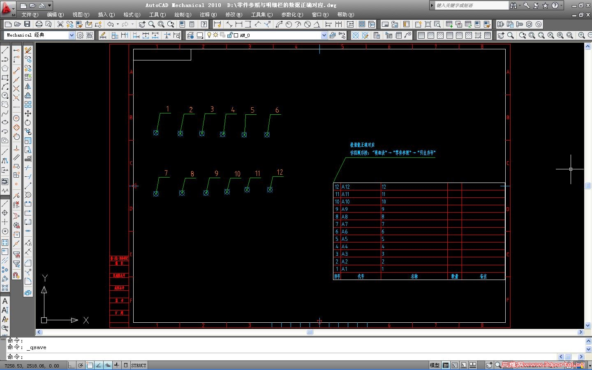
Task: Click the horizontal scrollbar thumb of the drawing
Action: pos(310,332)
